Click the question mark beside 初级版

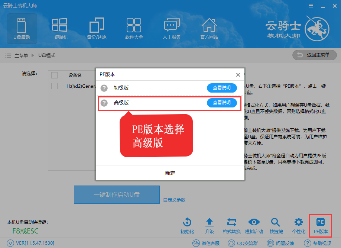pos(104,88)
